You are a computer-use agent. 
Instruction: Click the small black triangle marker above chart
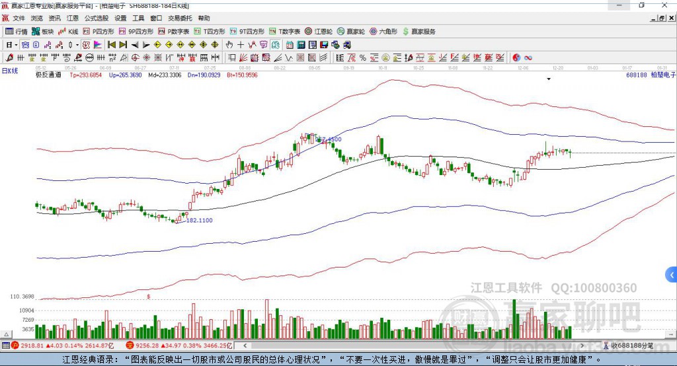point(549,79)
